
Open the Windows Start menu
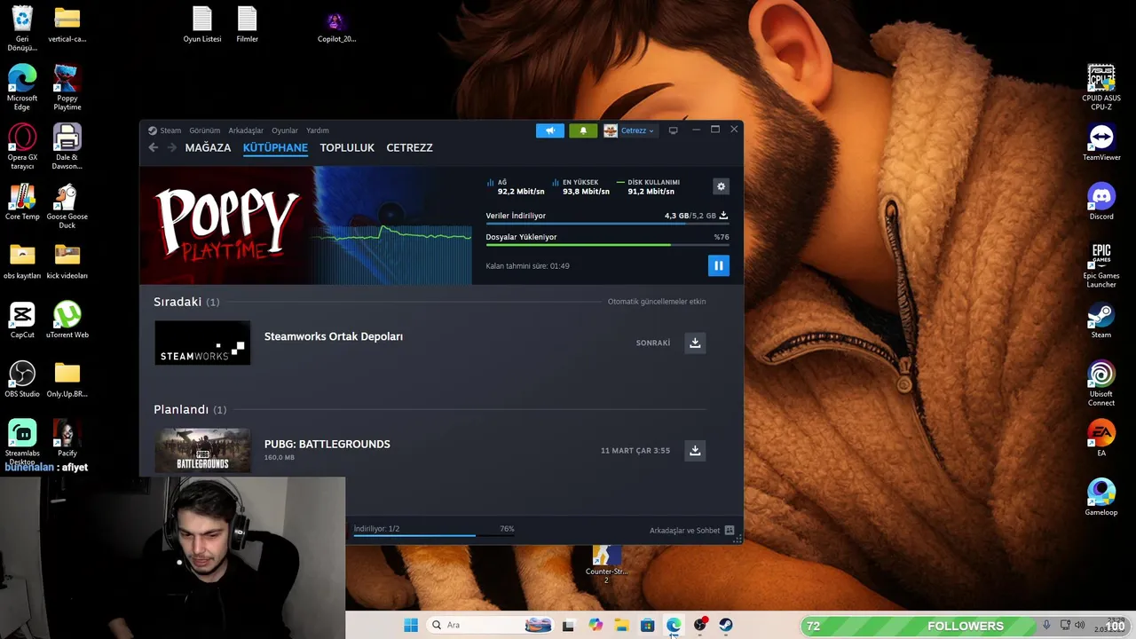click(411, 626)
